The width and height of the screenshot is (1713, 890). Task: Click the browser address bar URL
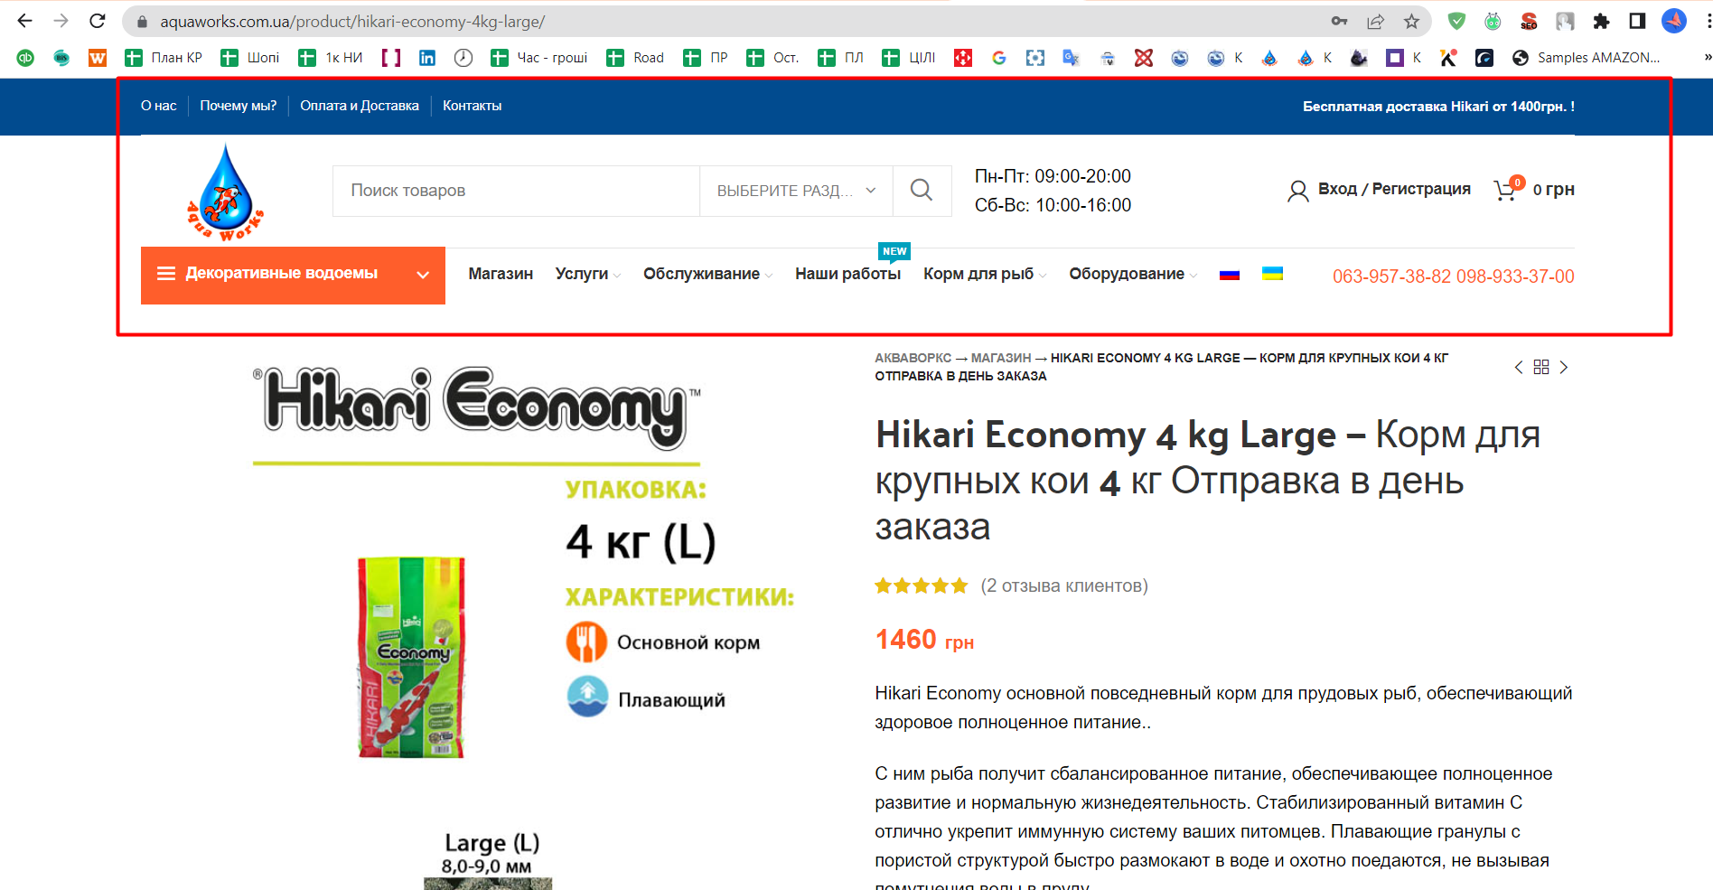coord(352,21)
